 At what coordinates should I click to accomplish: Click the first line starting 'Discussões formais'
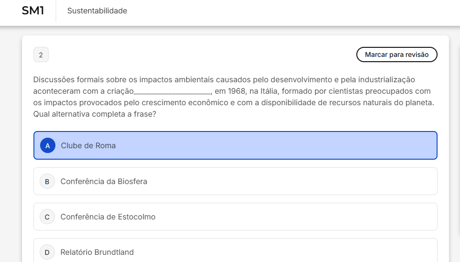pos(224,79)
